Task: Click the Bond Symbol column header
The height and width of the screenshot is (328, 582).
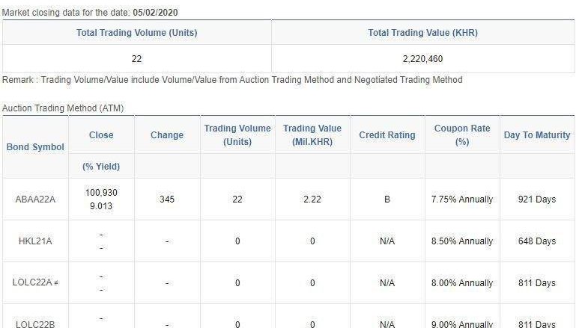Action: pyautogui.click(x=35, y=146)
